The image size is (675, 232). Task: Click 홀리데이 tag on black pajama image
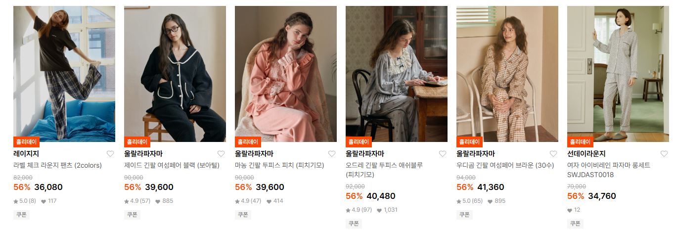pos(137,142)
